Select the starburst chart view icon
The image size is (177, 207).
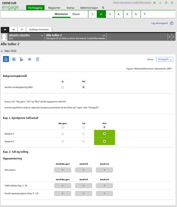[x=29, y=59]
